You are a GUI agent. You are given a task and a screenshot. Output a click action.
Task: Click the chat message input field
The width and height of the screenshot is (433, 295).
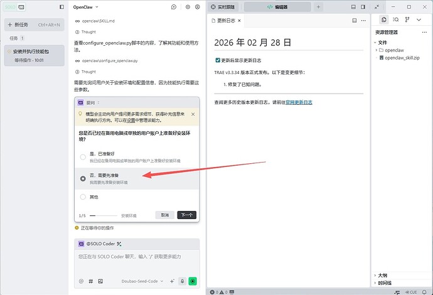click(x=137, y=257)
